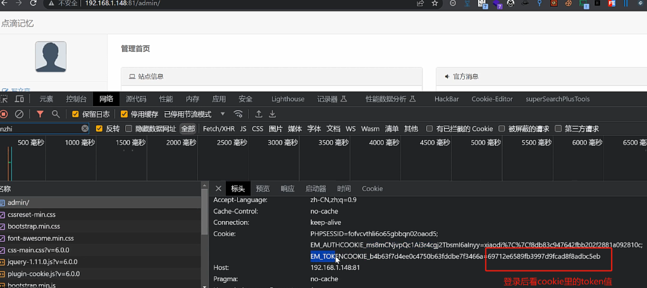Stop recording network log with red button
Image resolution: width=647 pixels, height=288 pixels.
point(4,114)
